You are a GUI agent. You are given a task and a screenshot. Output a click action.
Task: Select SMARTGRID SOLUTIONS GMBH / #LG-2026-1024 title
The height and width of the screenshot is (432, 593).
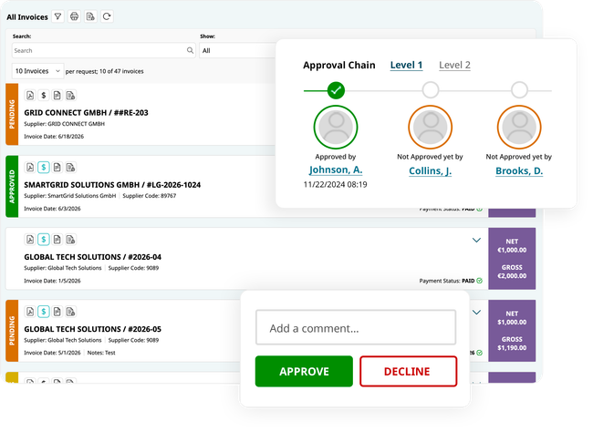click(x=112, y=185)
